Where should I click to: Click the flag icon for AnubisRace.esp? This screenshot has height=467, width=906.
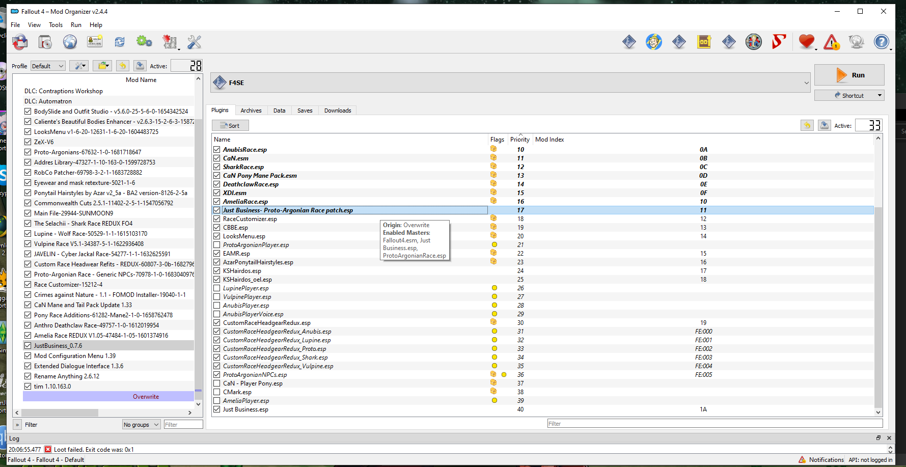(493, 149)
